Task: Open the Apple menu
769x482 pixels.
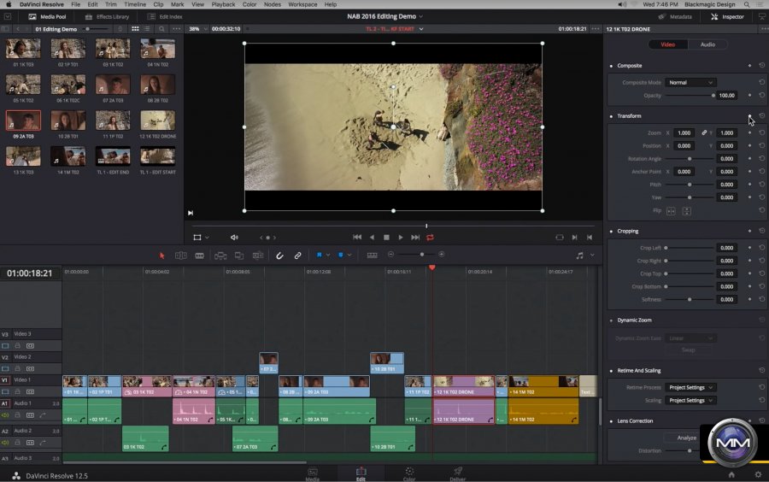Action: pos(9,4)
